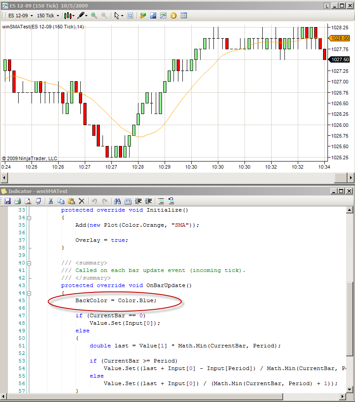The image size is (355, 402).
Task: Click chart horizontal scrollbar left arrow
Action: (4, 177)
